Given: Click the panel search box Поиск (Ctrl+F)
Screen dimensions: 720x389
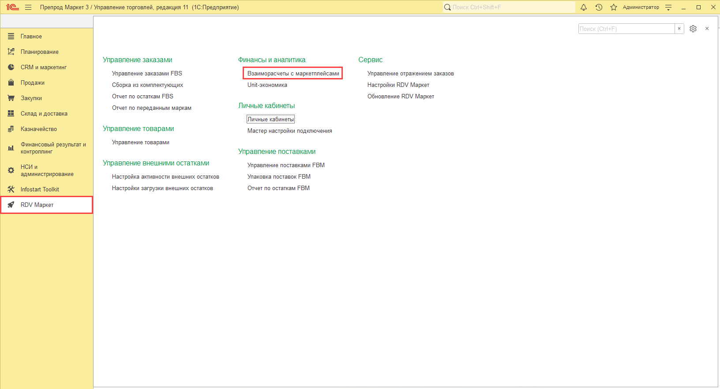Looking at the screenshot, I should (x=626, y=29).
